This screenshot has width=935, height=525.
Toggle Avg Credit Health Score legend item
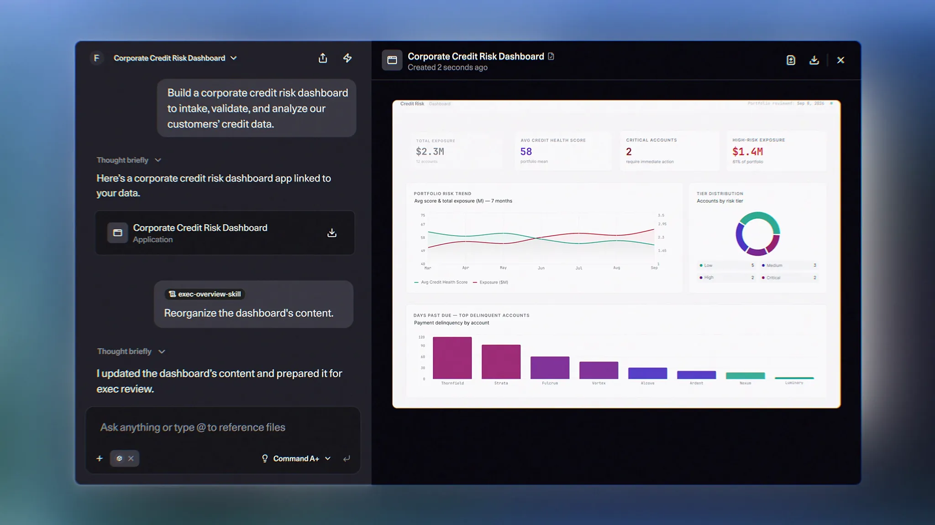441,282
